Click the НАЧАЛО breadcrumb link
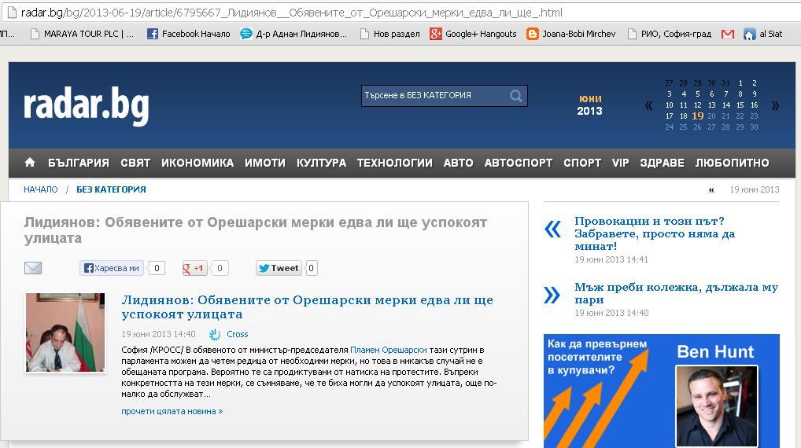This screenshot has width=801, height=448. pyautogui.click(x=40, y=189)
